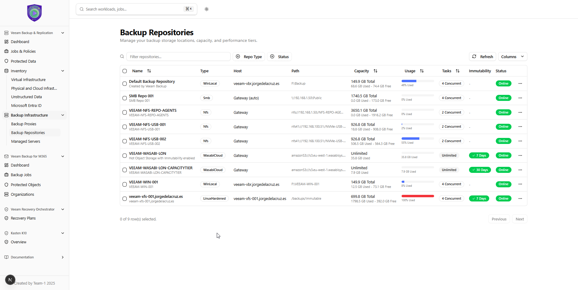
Task: Open the Columns dropdown
Action: tap(512, 57)
